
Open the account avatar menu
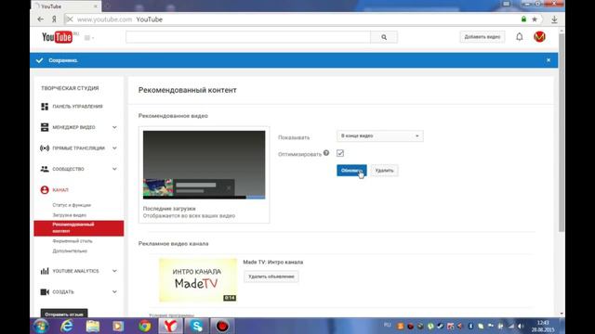pyautogui.click(x=539, y=37)
